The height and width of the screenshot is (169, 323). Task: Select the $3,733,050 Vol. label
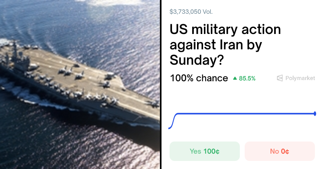tap(191, 12)
